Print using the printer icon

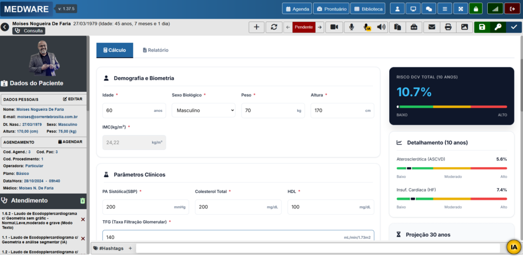pos(448,27)
